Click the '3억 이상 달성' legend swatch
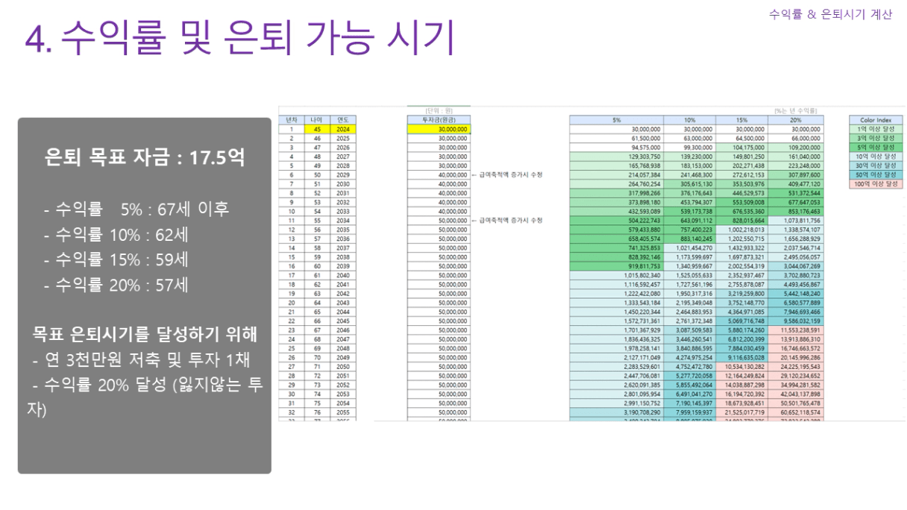Screen dimensions: 907x510 coord(876,138)
